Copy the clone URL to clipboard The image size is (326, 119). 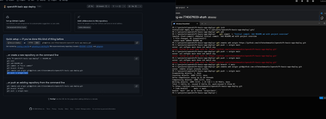[137, 43]
